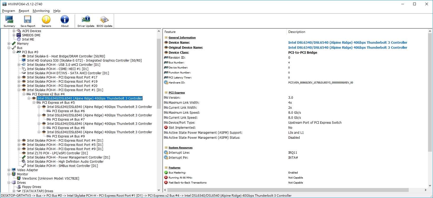Select PCI Express x4 Bus #9

click(x=68, y=136)
